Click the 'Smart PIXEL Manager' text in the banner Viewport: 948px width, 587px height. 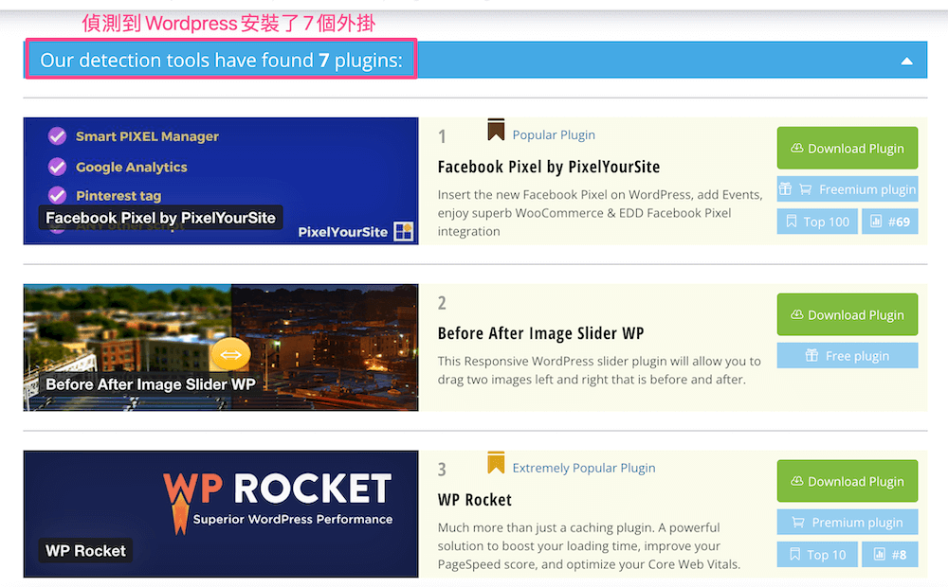click(147, 136)
